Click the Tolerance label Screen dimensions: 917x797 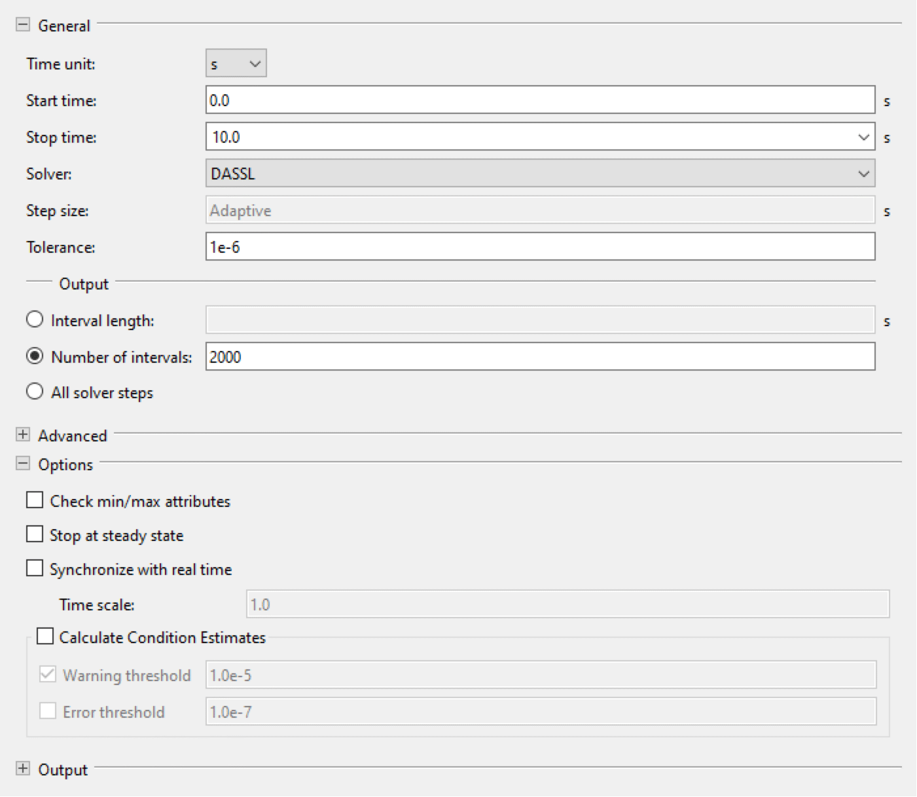tap(61, 248)
